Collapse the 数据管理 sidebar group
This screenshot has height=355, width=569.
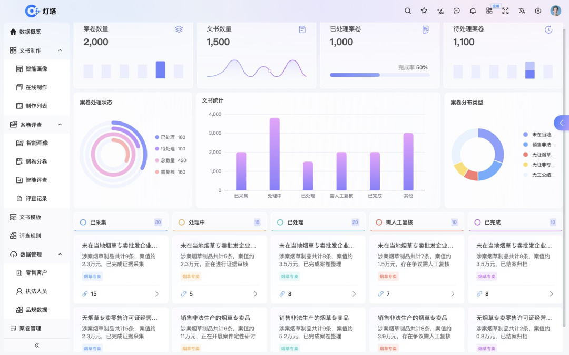click(x=60, y=255)
